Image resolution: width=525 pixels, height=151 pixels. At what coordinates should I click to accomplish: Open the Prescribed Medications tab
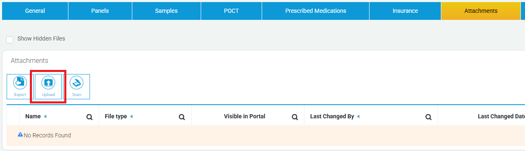[x=316, y=11]
